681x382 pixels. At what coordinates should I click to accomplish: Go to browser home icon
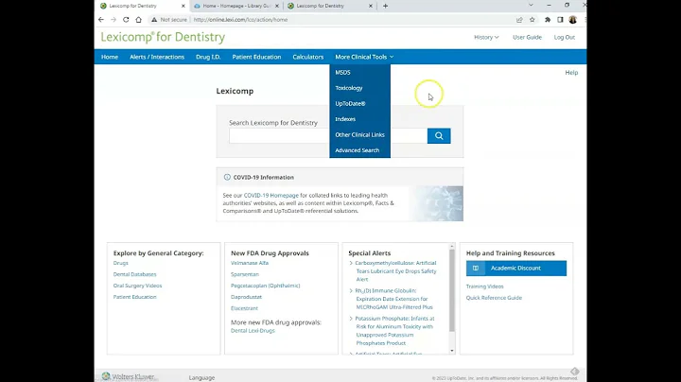[x=138, y=20]
